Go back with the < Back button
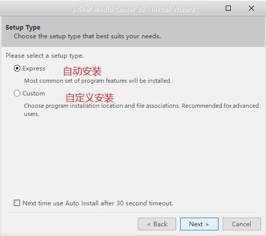The image size is (266, 236). point(157,224)
